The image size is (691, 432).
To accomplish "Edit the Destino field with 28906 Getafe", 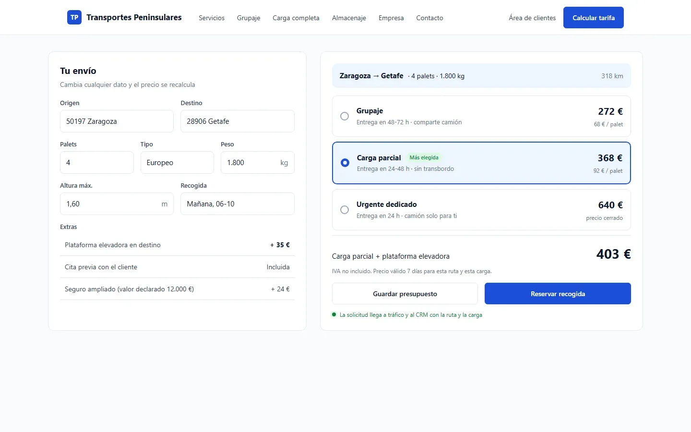I will 238,121.
